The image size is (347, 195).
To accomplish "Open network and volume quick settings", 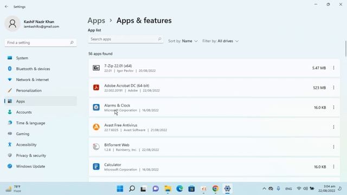I will coord(305,188).
